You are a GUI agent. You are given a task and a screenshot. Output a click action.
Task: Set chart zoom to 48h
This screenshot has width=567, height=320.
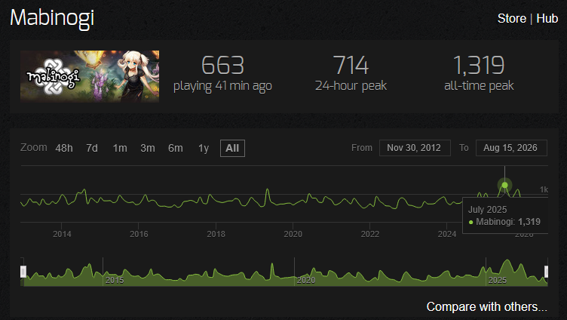(x=64, y=148)
